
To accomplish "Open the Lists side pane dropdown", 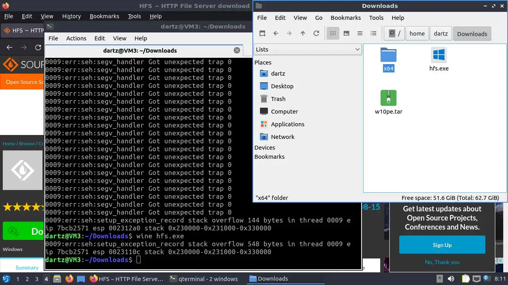I will coord(308,49).
